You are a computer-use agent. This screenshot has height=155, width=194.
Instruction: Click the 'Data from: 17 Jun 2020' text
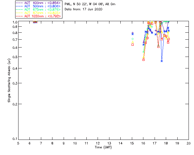(84, 9)
